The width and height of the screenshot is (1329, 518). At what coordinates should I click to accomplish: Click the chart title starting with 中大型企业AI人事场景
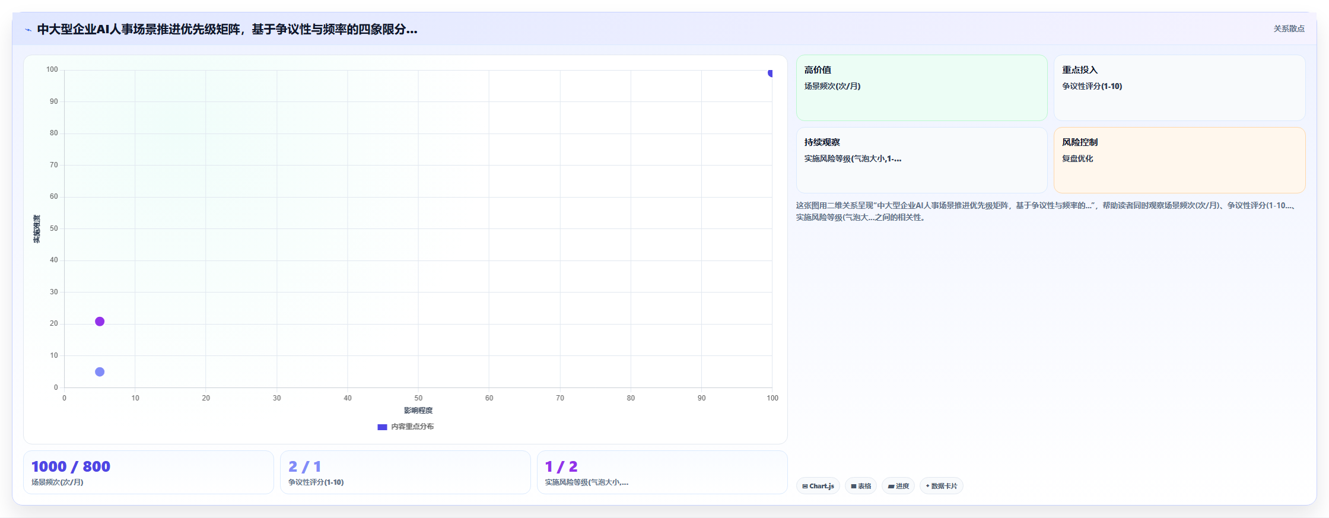pyautogui.click(x=227, y=29)
